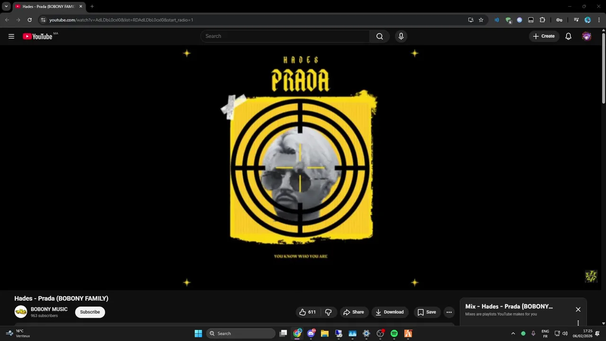Save the video to a playlist
Image resolution: width=606 pixels, height=341 pixels.
427,312
